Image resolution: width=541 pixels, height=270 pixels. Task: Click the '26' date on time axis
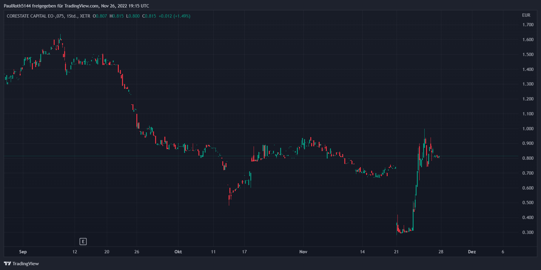137,252
